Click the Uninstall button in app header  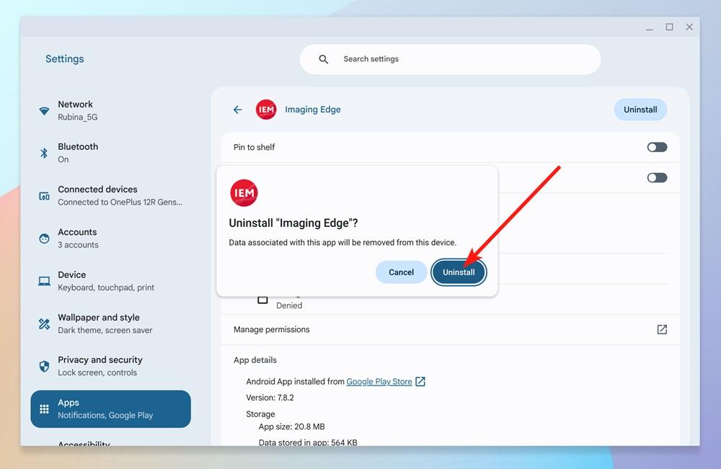click(x=640, y=110)
